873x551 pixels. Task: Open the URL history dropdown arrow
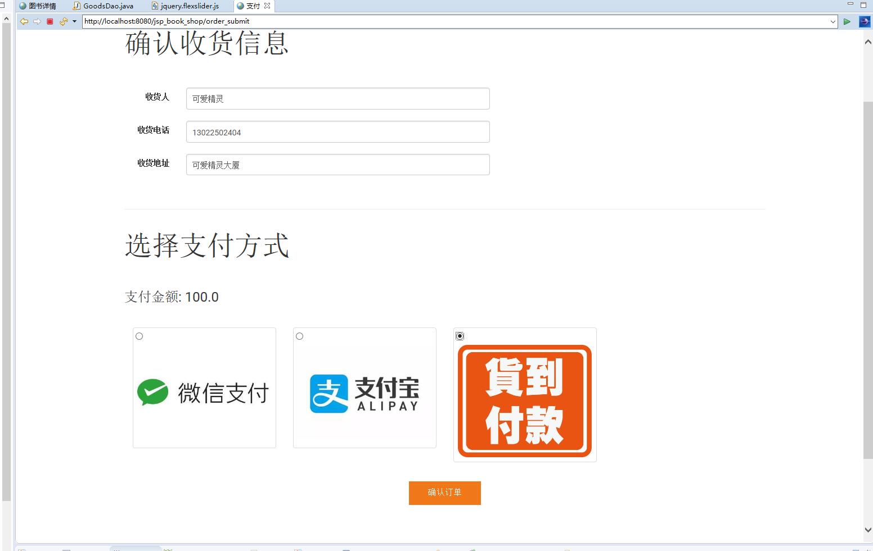pos(834,21)
